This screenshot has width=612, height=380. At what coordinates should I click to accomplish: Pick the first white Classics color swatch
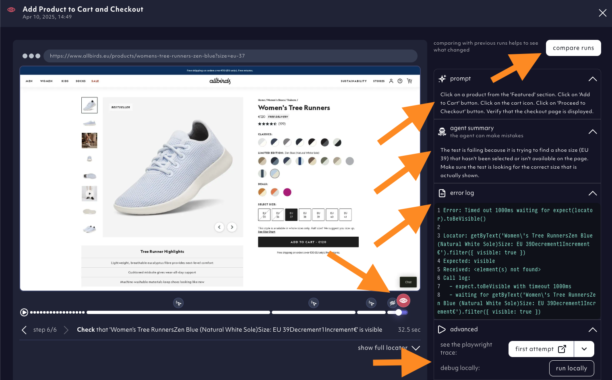click(x=263, y=142)
